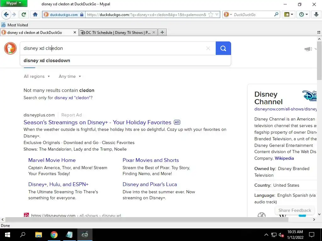Image resolution: width=322 pixels, height=241 pixels.
Task: Click the vertical scrollbar thumb
Action: tap(319, 61)
